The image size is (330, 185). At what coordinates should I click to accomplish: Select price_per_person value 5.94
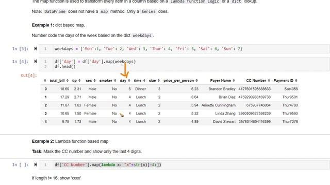coord(195,105)
